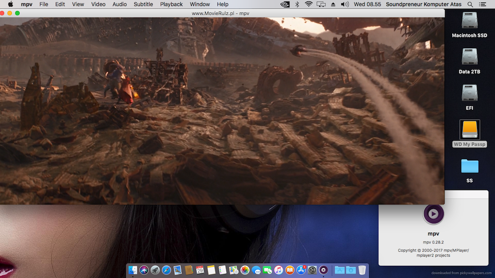Open the Downloads folder stack in Dock
The image size is (495, 278).
tap(351, 270)
